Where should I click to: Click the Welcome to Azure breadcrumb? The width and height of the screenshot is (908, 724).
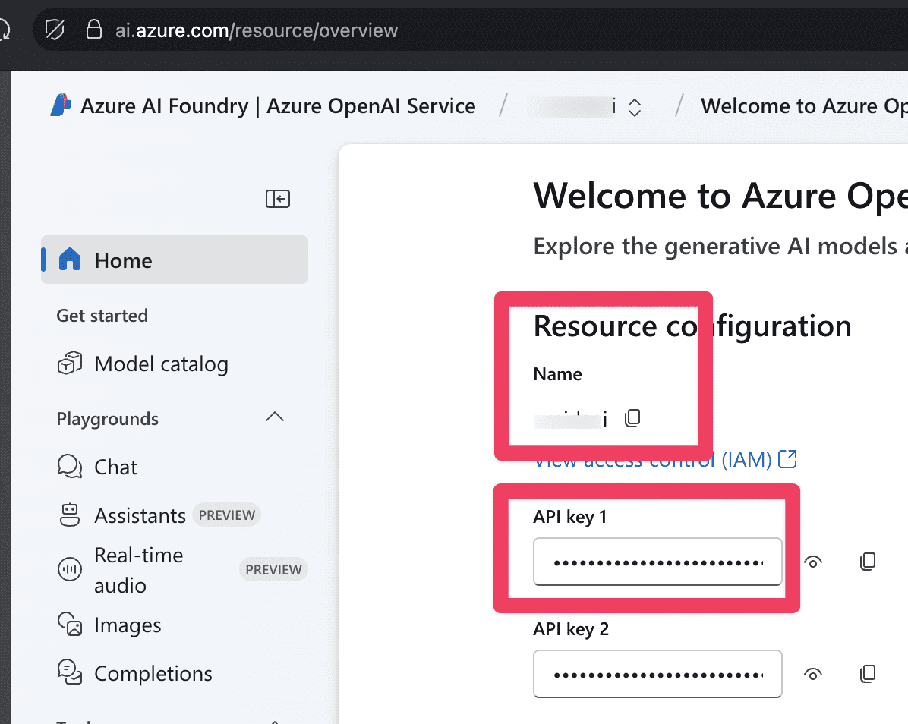coord(804,106)
